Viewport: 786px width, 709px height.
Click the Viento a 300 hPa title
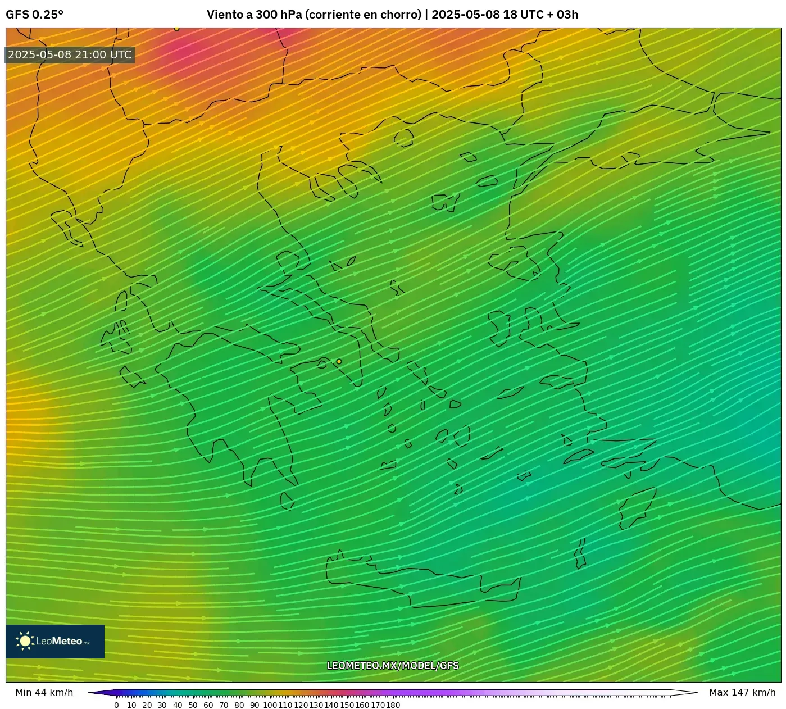pos(392,15)
